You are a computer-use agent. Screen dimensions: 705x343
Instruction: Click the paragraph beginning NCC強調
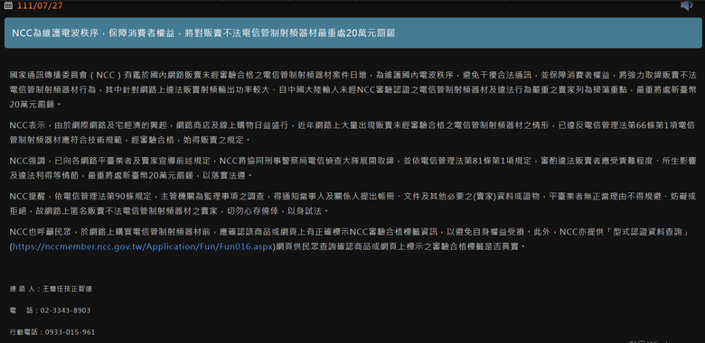[352, 168]
